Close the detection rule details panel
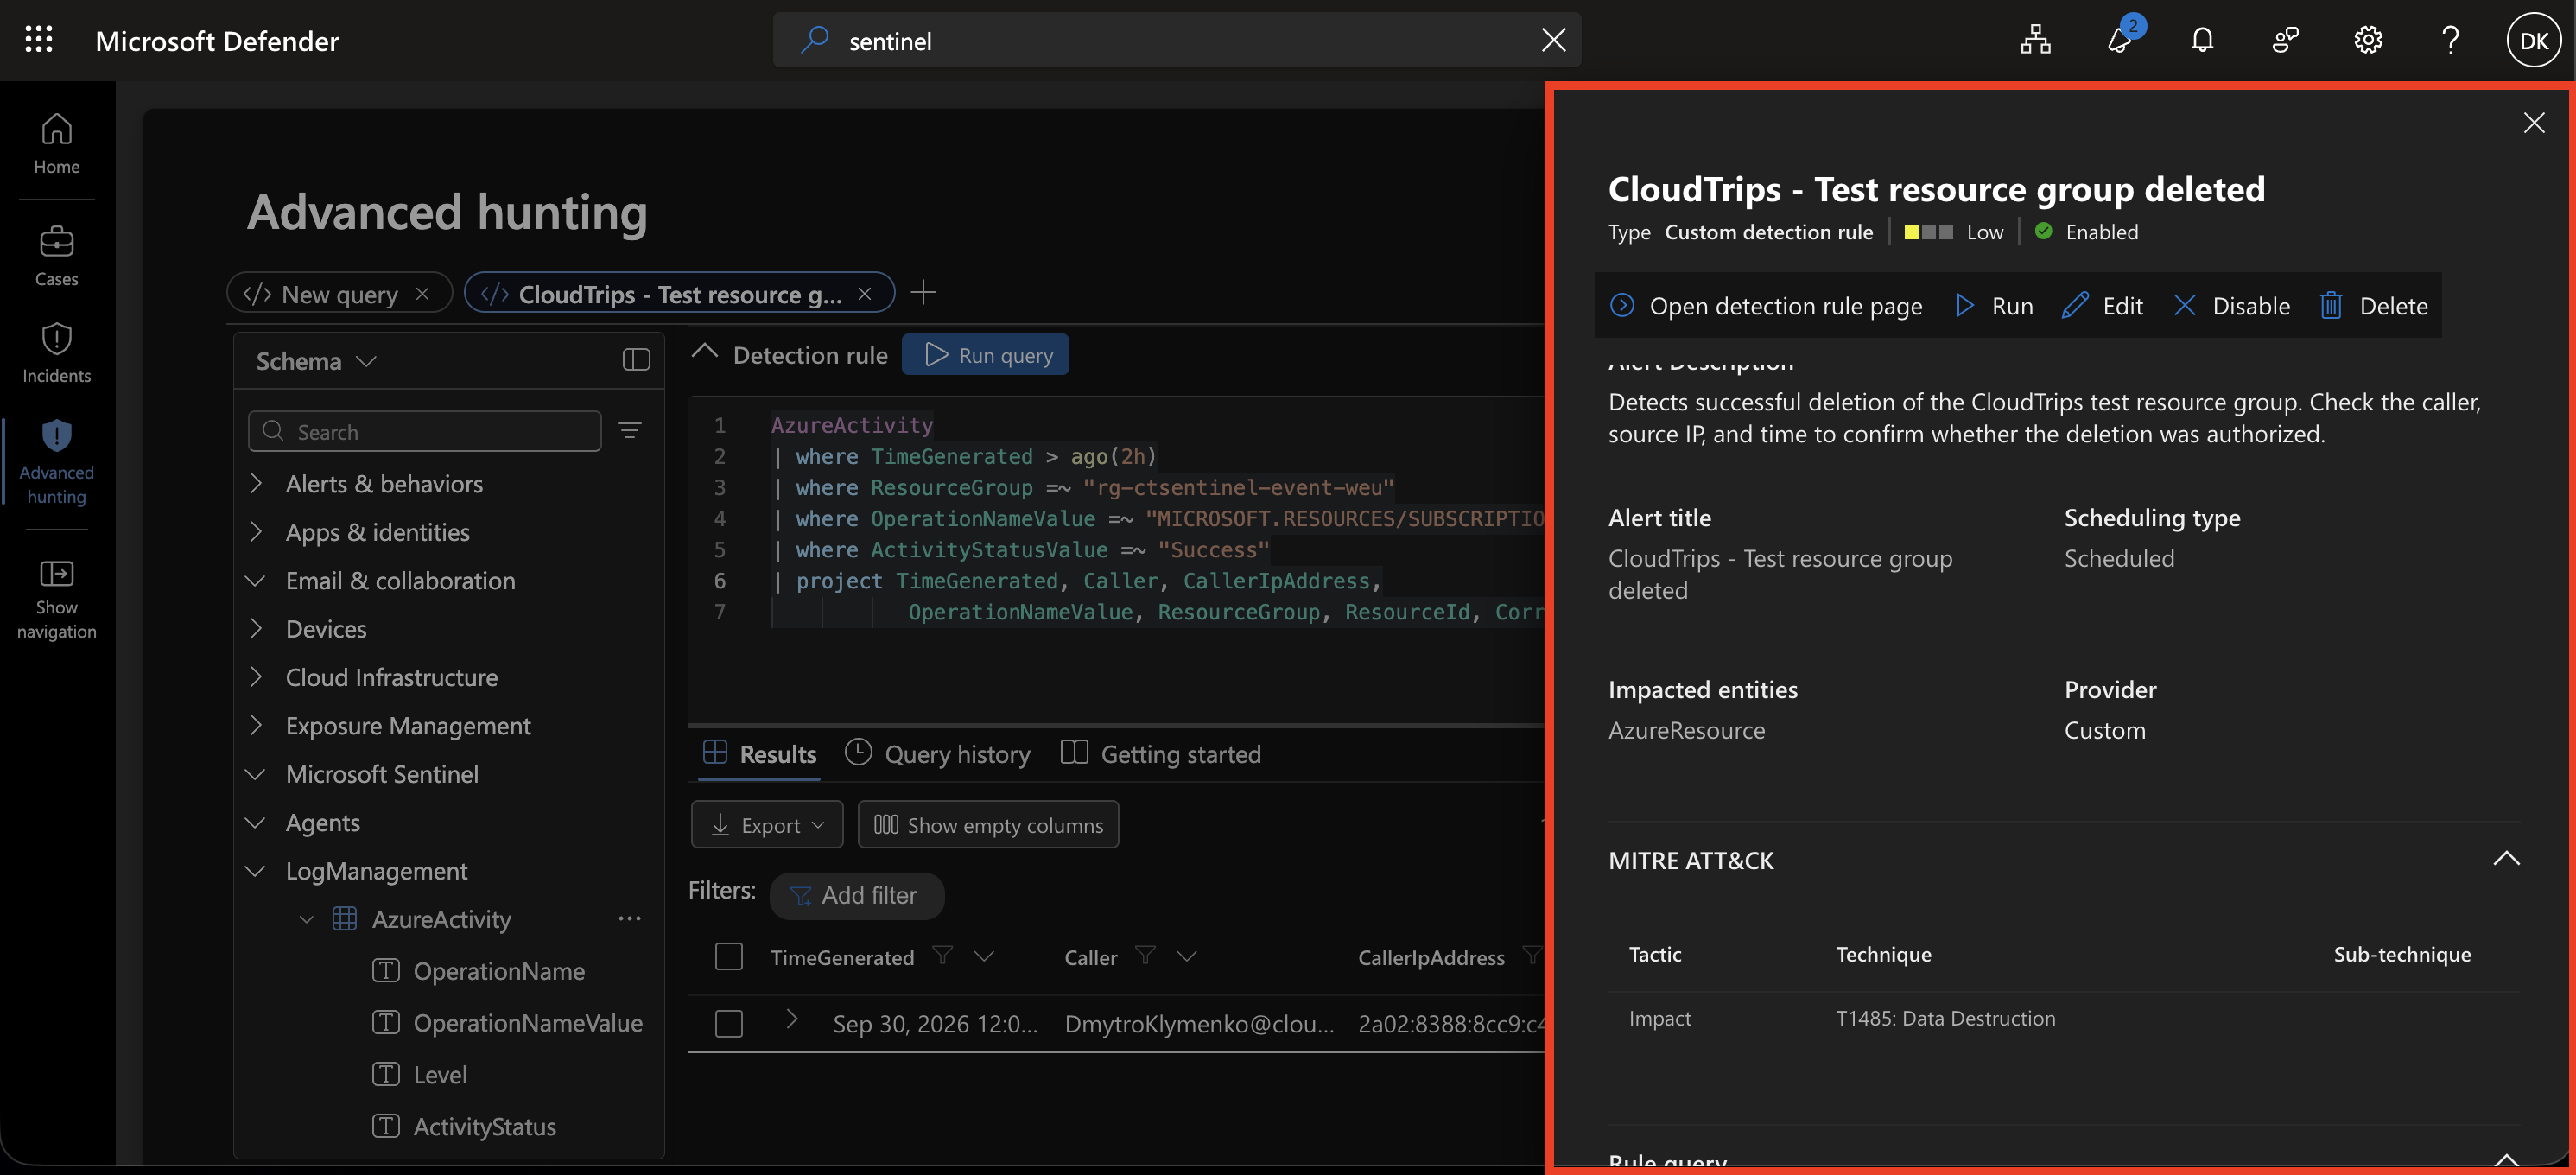The width and height of the screenshot is (2576, 1175). click(x=2534, y=123)
